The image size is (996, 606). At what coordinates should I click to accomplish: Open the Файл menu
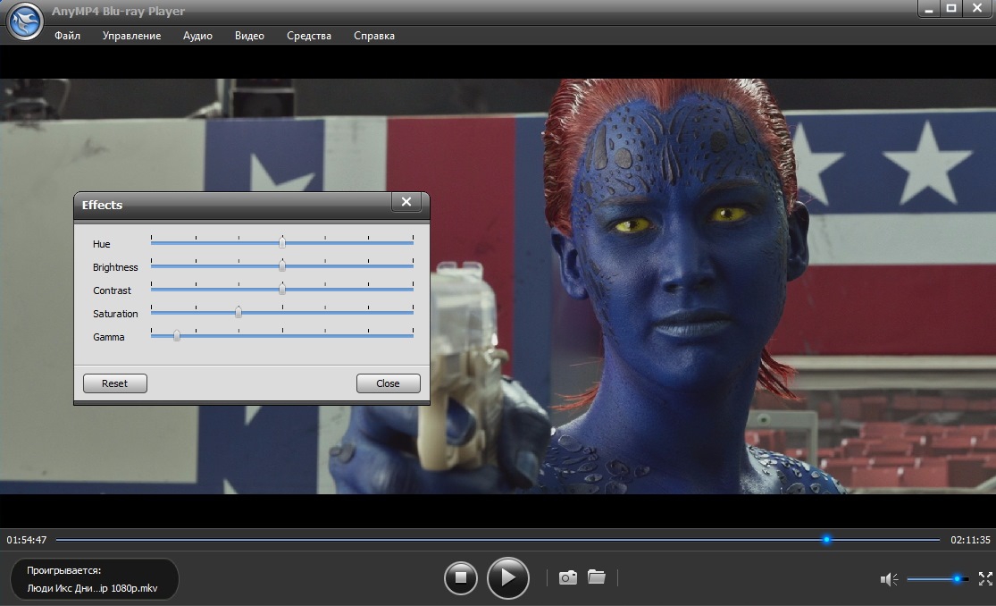click(x=67, y=36)
